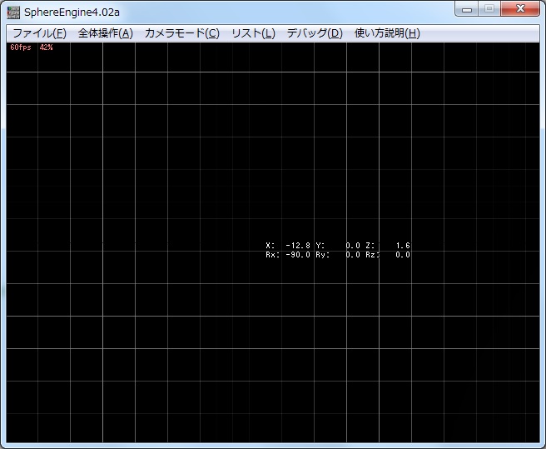This screenshot has width=546, height=449.
Task: Click the Rx rotation value -90.0
Action: (297, 255)
